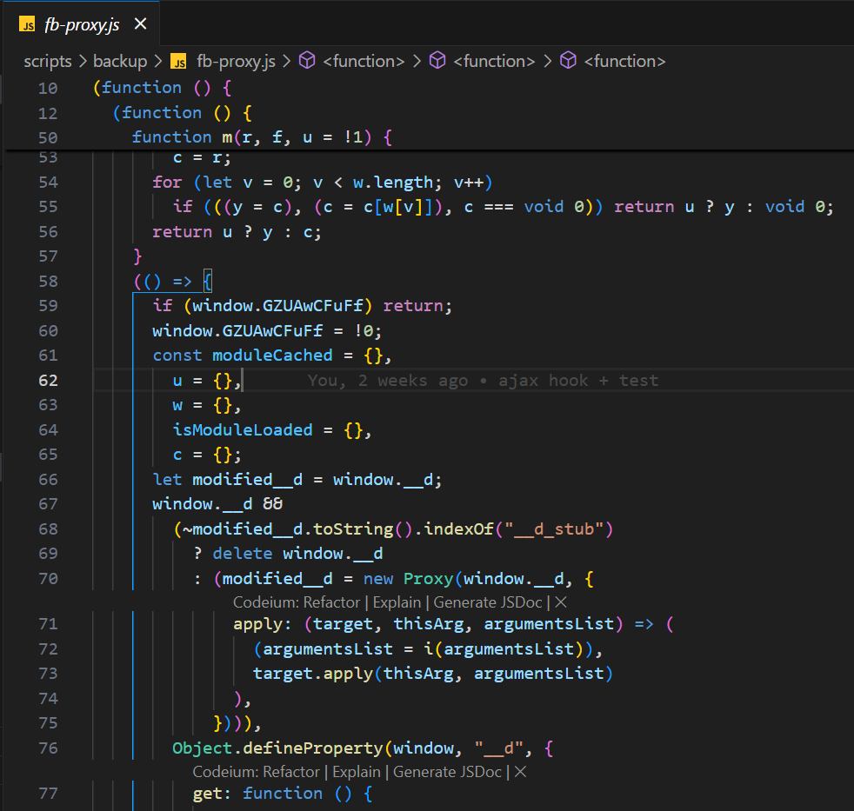This screenshot has height=811, width=854.
Task: Click line number 58 in the gutter
Action: pos(48,282)
